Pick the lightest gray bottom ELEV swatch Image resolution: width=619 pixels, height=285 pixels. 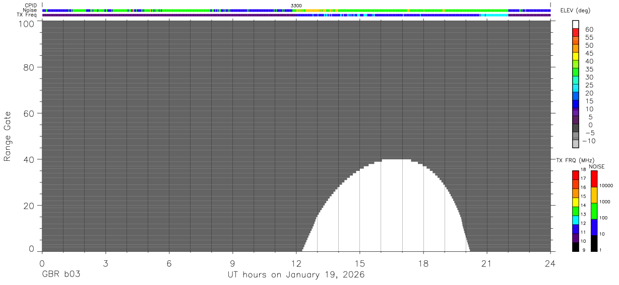click(x=576, y=145)
